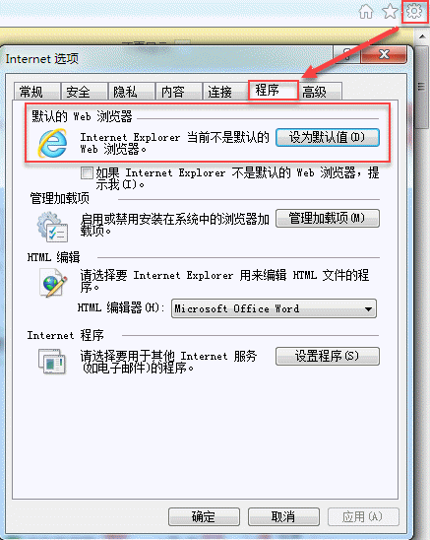Click the Favorites star icon
This screenshot has height=540, width=430.
(x=390, y=12)
